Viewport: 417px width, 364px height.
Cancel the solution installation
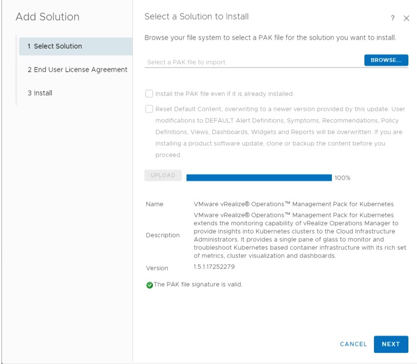coord(353,344)
